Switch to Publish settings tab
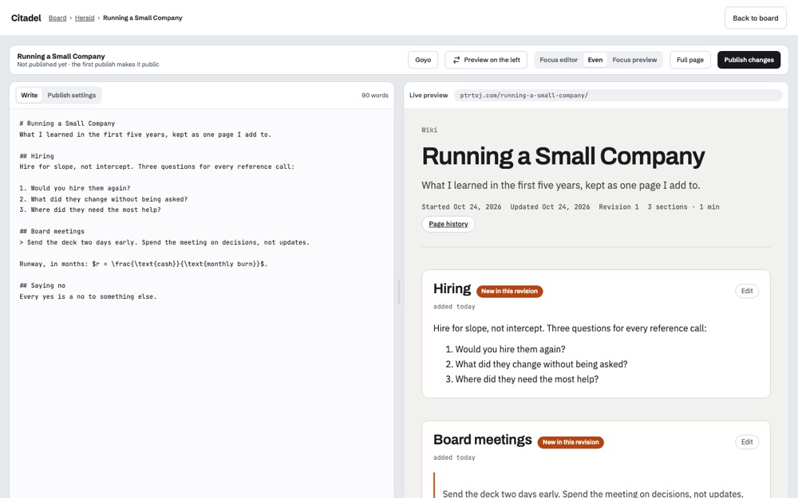The image size is (798, 498). (x=72, y=95)
